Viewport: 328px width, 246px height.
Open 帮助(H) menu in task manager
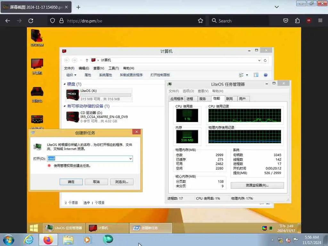point(217,91)
